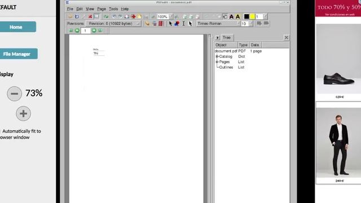
Task: Click the rotate arrow icon before the A icons
Action: pos(225,16)
